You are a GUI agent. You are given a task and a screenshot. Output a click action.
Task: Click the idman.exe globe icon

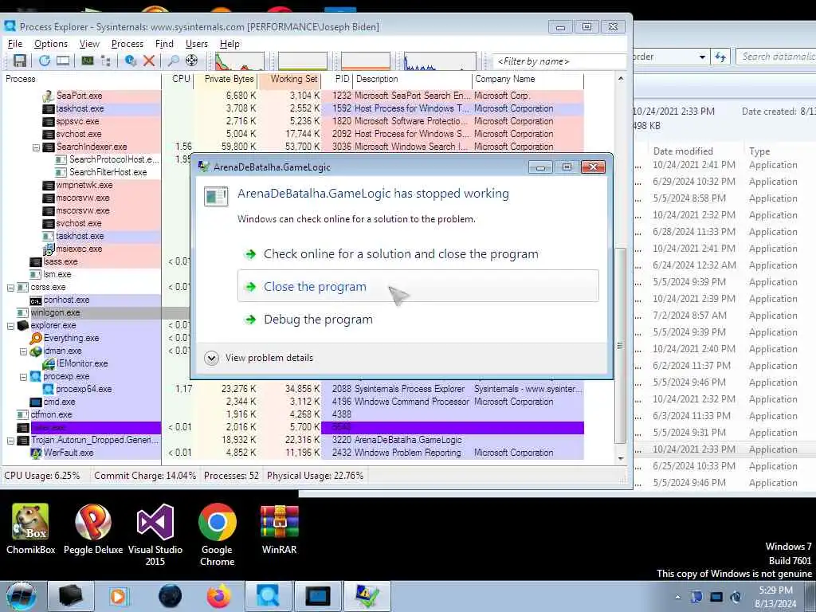[36, 351]
